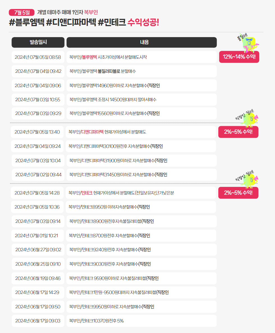This screenshot has height=333, width=275.
Task: Open the red 디앤디파마텍 stock name link
Action: pyautogui.click(x=92, y=132)
